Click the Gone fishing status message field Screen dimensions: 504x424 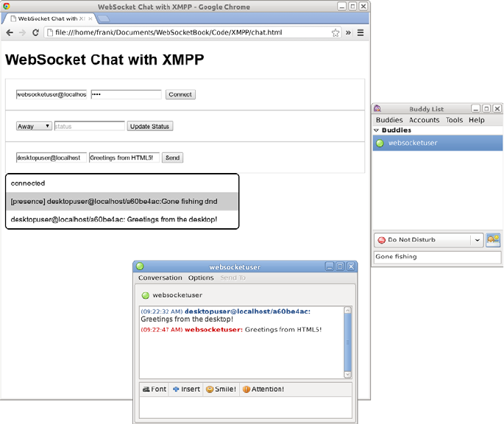pyautogui.click(x=438, y=257)
